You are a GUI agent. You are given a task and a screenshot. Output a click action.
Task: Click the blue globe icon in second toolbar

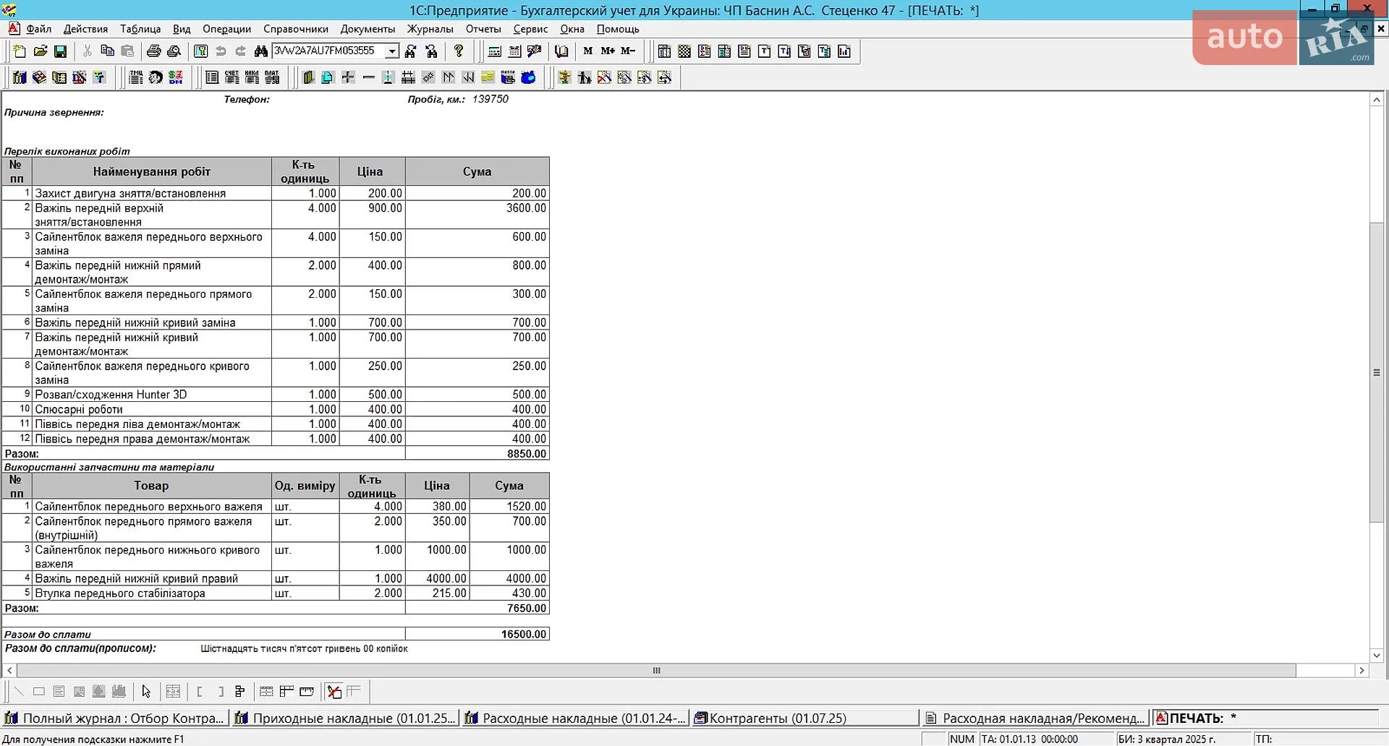[529, 77]
